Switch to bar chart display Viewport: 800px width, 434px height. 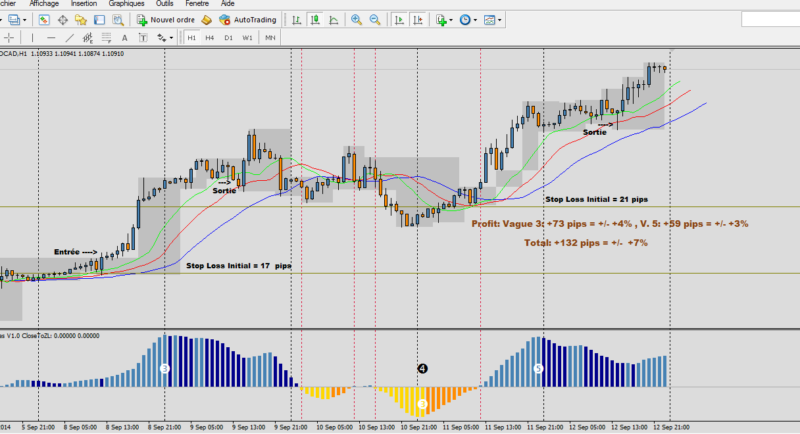click(297, 20)
